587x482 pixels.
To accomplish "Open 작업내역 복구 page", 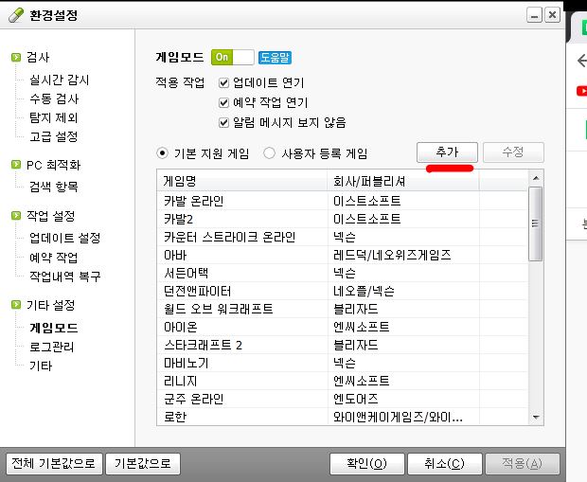I will [x=65, y=277].
